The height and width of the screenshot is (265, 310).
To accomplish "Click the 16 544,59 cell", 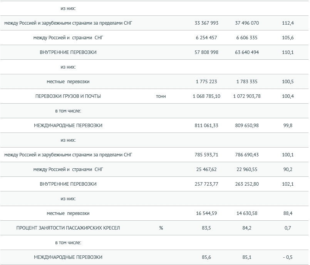I will click(206, 213).
